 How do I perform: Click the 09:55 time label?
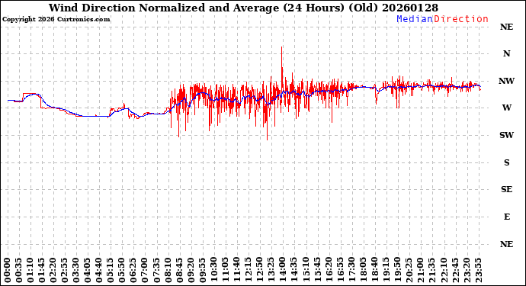[x=203, y=270]
